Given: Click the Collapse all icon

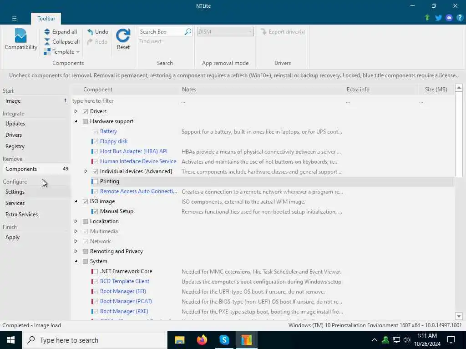Looking at the screenshot, I should [x=47, y=41].
